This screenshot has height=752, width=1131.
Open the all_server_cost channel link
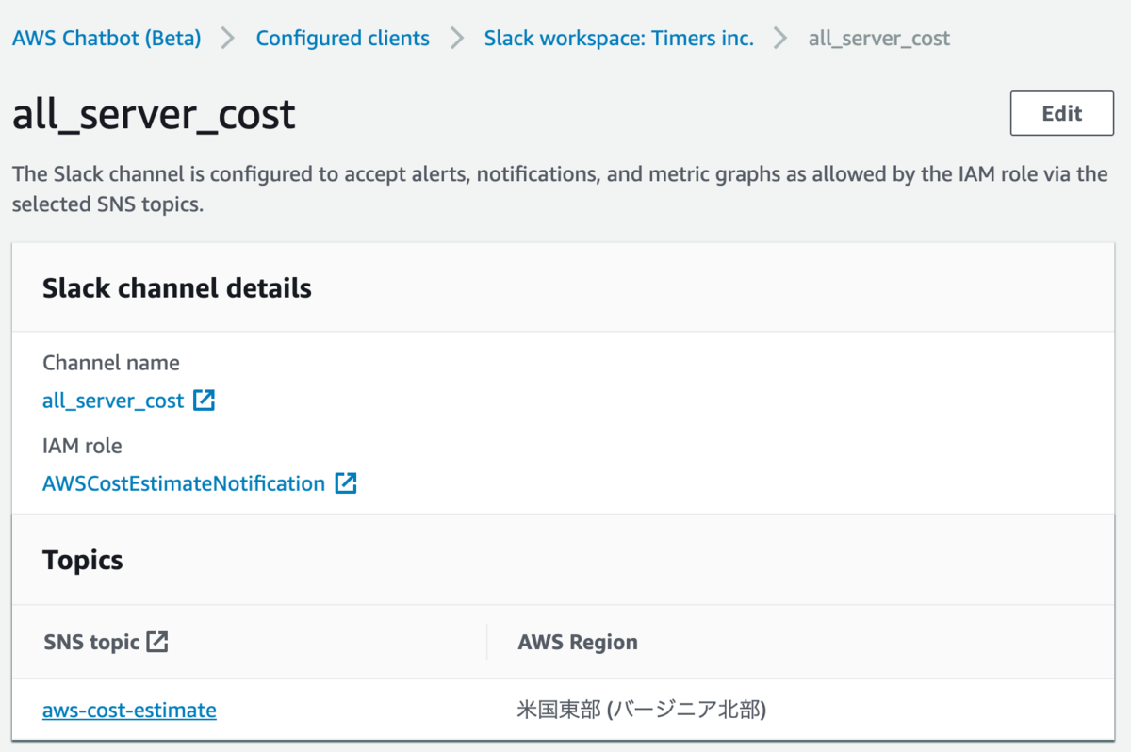point(113,401)
